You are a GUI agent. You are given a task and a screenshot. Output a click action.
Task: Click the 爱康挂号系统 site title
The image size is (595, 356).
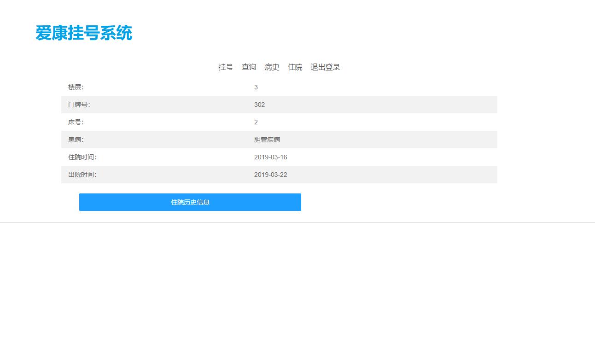pos(84,33)
